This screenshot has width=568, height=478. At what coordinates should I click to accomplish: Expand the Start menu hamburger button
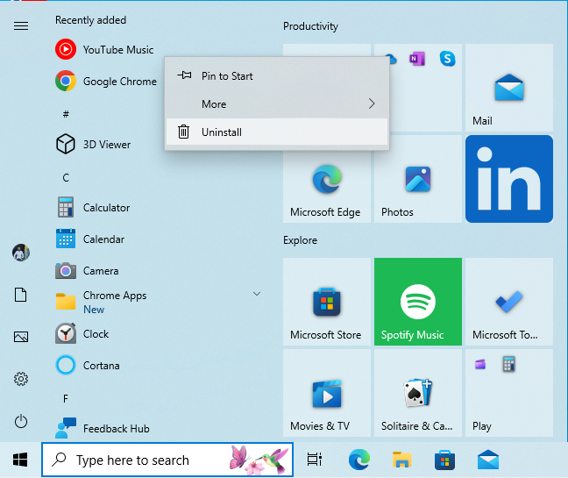pos(21,25)
